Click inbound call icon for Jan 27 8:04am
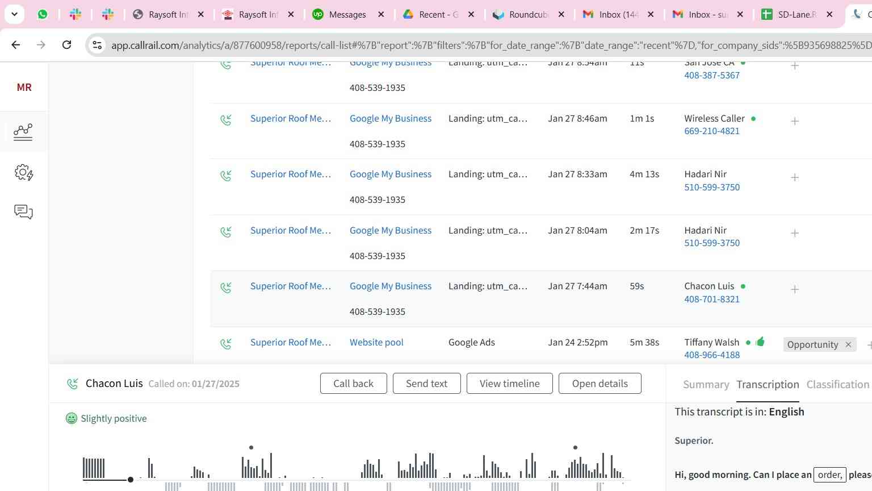This screenshot has height=491, width=872. 226,232
